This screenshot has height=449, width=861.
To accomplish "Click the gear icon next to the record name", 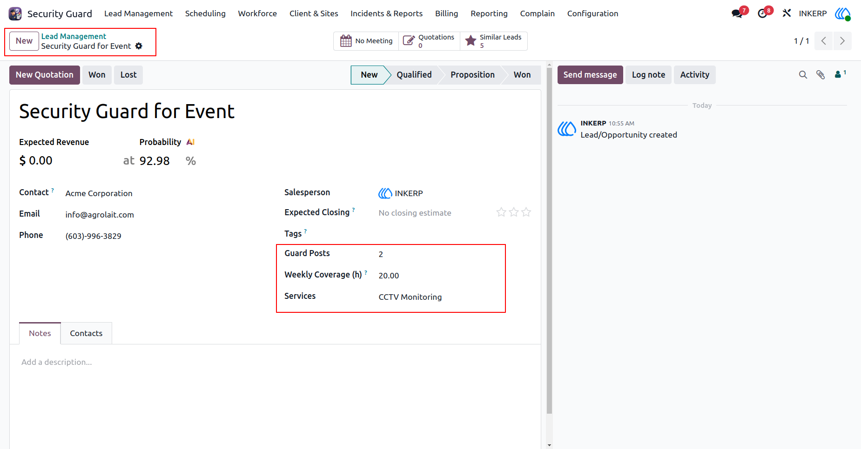I will click(x=139, y=46).
